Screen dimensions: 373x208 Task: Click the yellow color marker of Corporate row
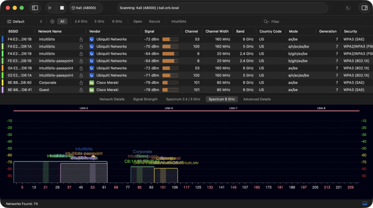(x=3, y=83)
